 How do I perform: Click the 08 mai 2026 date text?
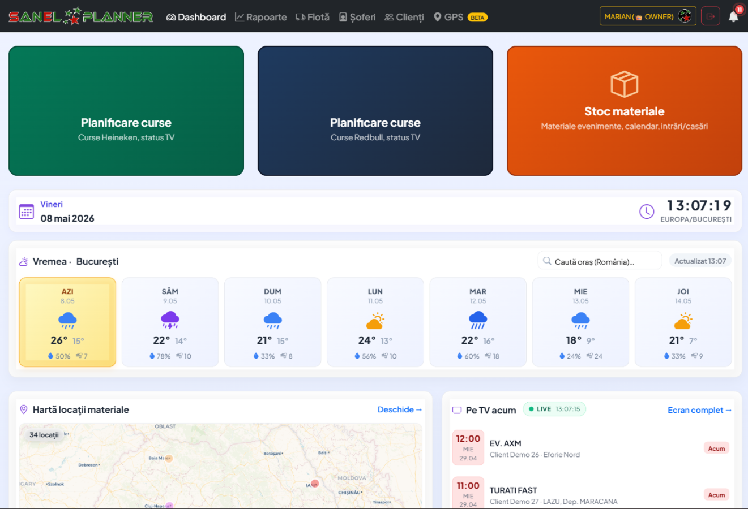pyautogui.click(x=67, y=218)
